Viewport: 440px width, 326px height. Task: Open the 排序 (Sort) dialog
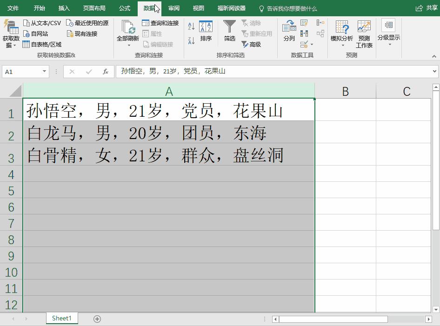pyautogui.click(x=206, y=31)
